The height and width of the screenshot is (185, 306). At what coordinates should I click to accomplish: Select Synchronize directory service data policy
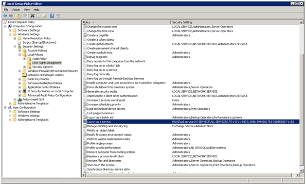click(x=108, y=169)
